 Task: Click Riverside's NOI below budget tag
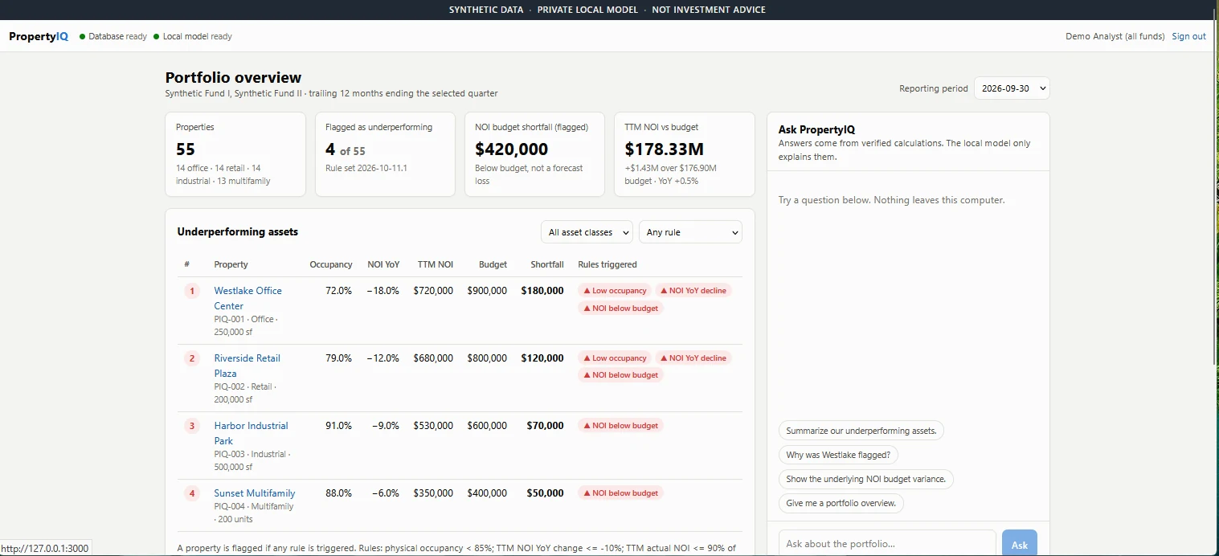click(x=620, y=375)
